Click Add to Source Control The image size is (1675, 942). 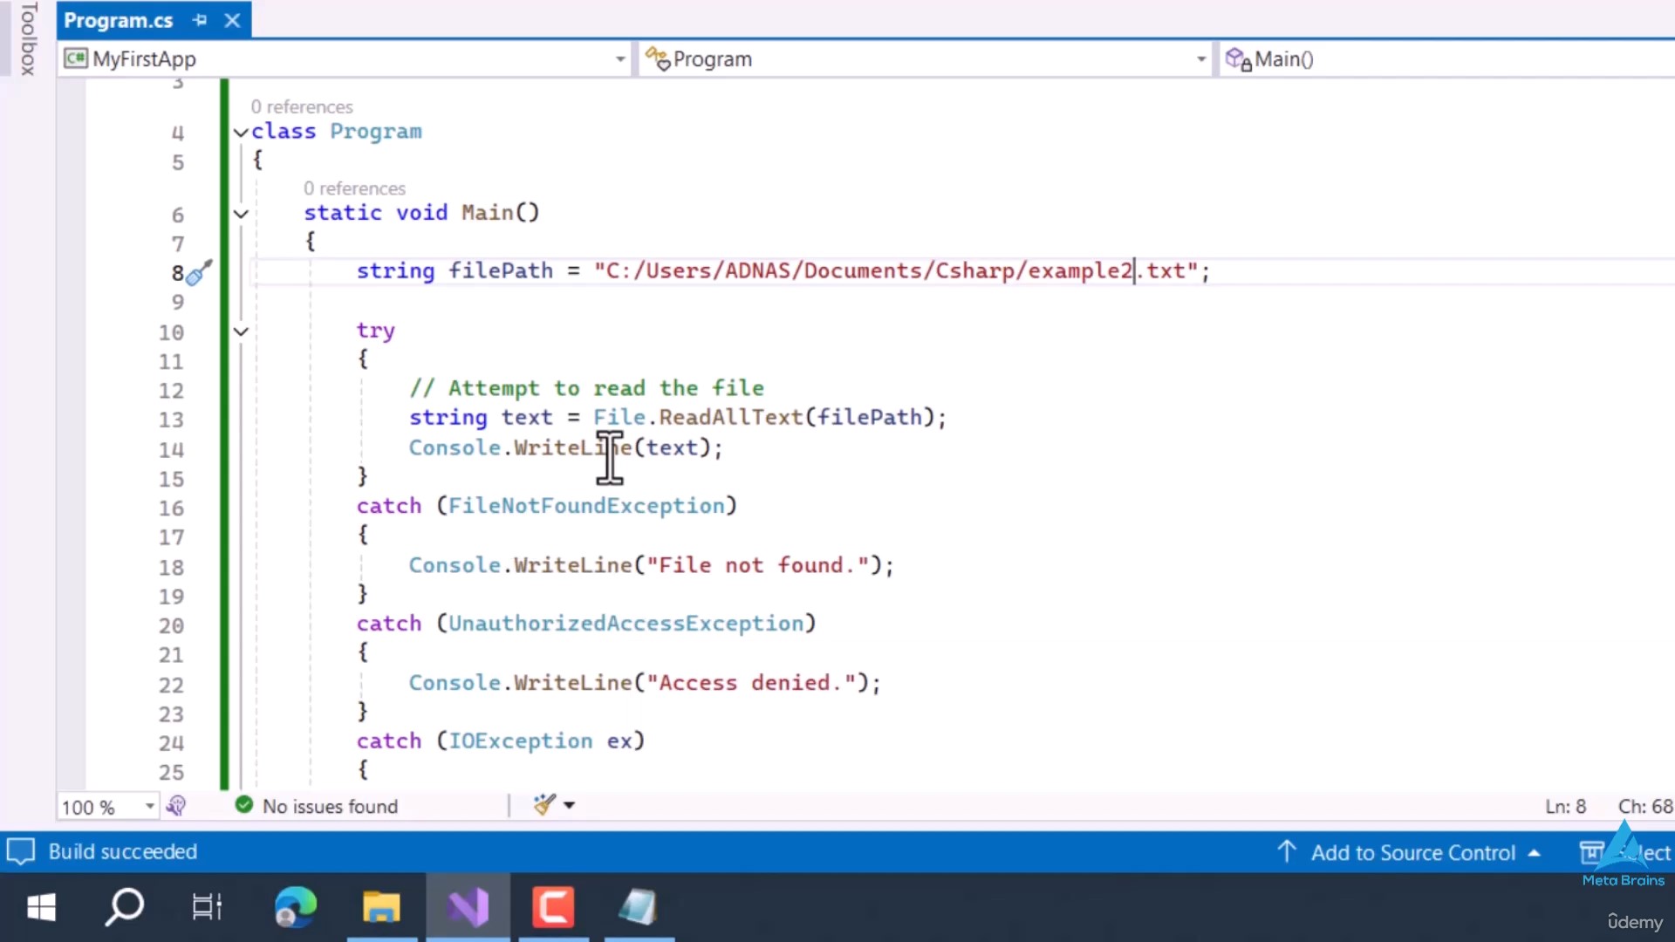1412,852
